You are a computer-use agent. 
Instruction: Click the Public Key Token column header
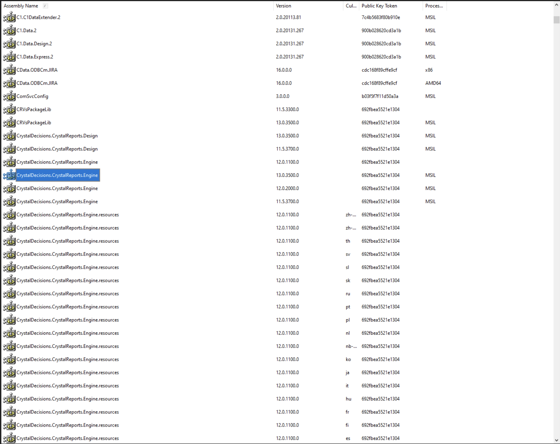(x=379, y=6)
